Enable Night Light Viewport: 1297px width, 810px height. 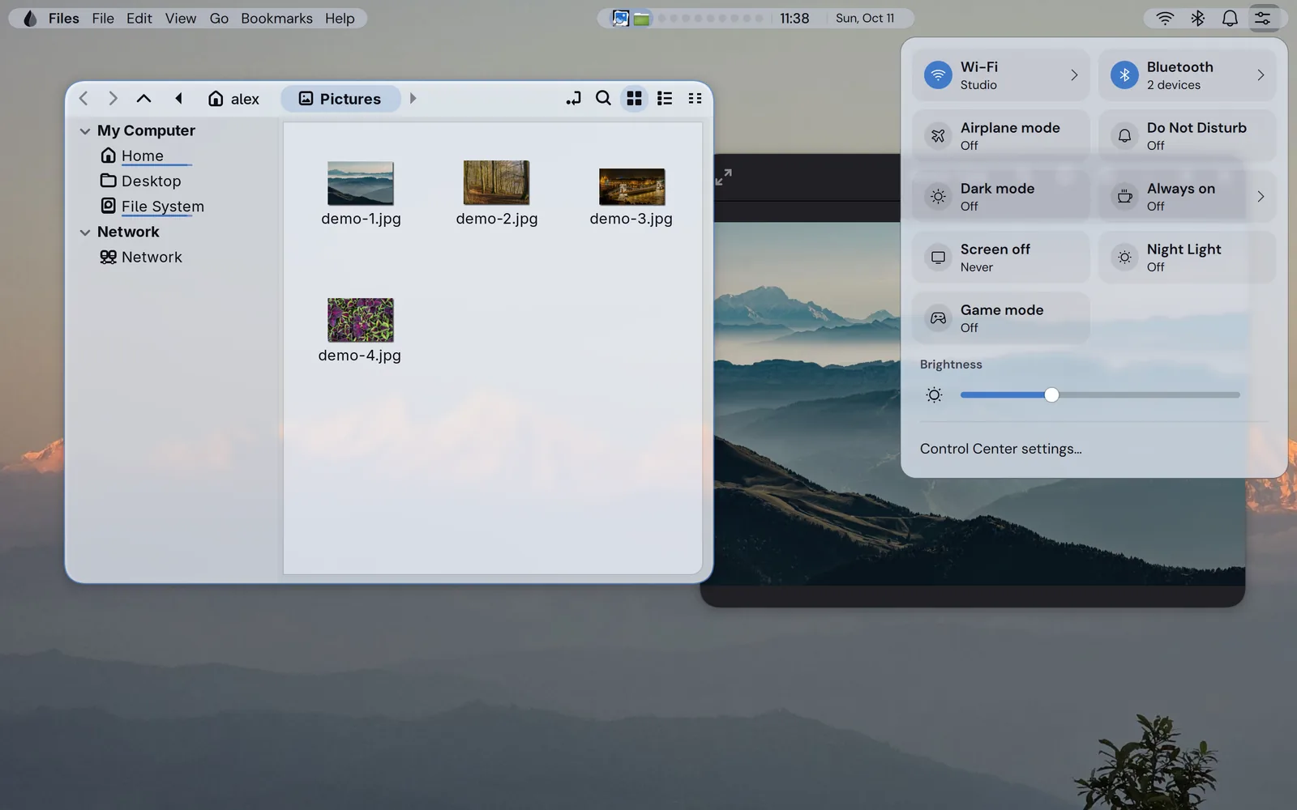coord(1187,258)
